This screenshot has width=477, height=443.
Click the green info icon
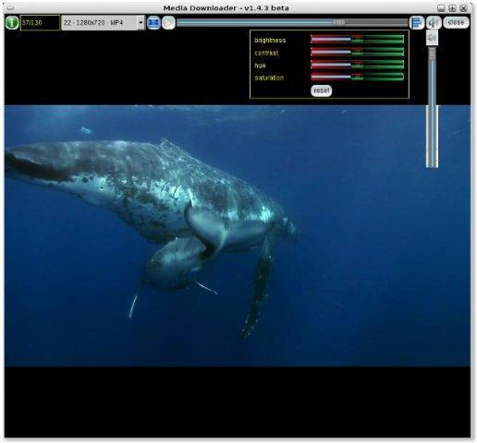pyautogui.click(x=12, y=22)
